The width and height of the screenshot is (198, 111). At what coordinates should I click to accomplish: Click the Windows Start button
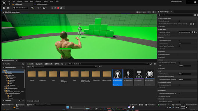tap(68, 107)
